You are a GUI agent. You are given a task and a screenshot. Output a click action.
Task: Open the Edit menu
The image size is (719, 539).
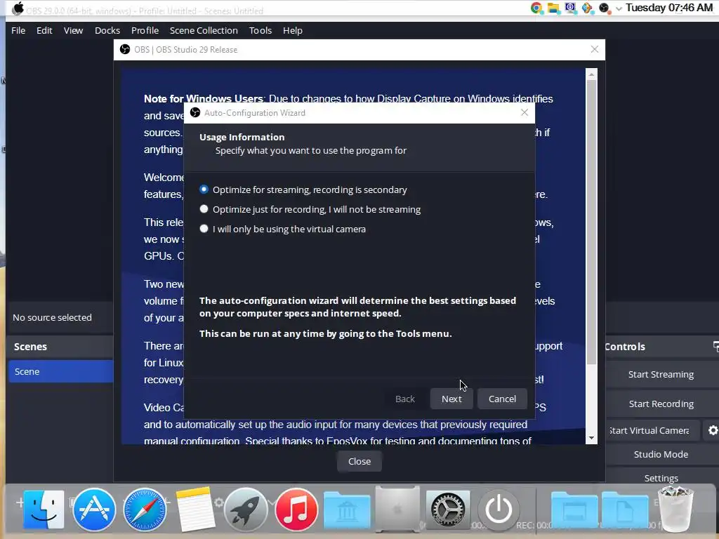click(44, 30)
